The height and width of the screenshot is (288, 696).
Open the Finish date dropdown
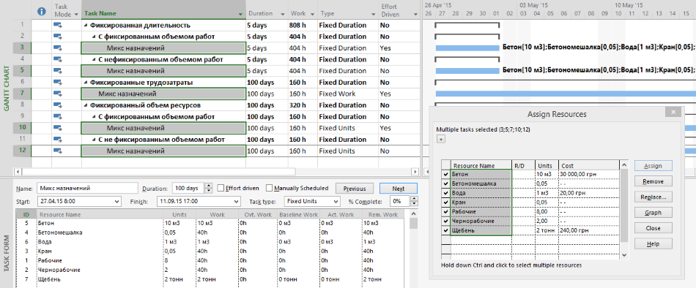(236, 201)
